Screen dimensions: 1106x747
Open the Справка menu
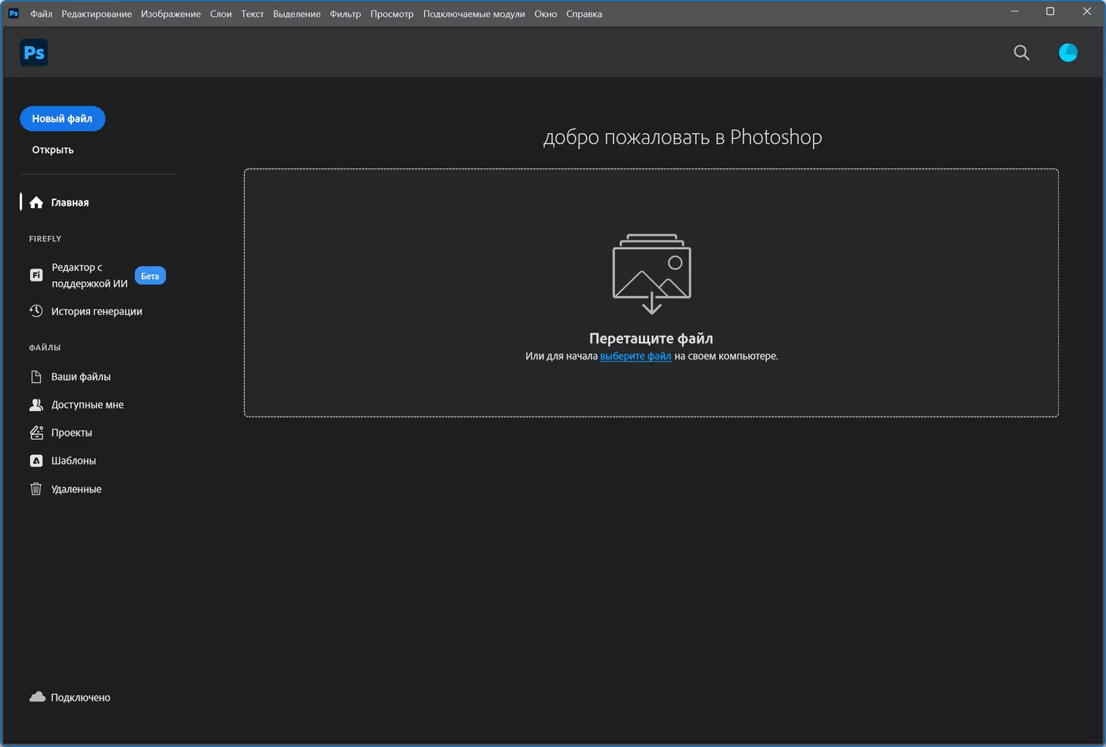coord(584,14)
